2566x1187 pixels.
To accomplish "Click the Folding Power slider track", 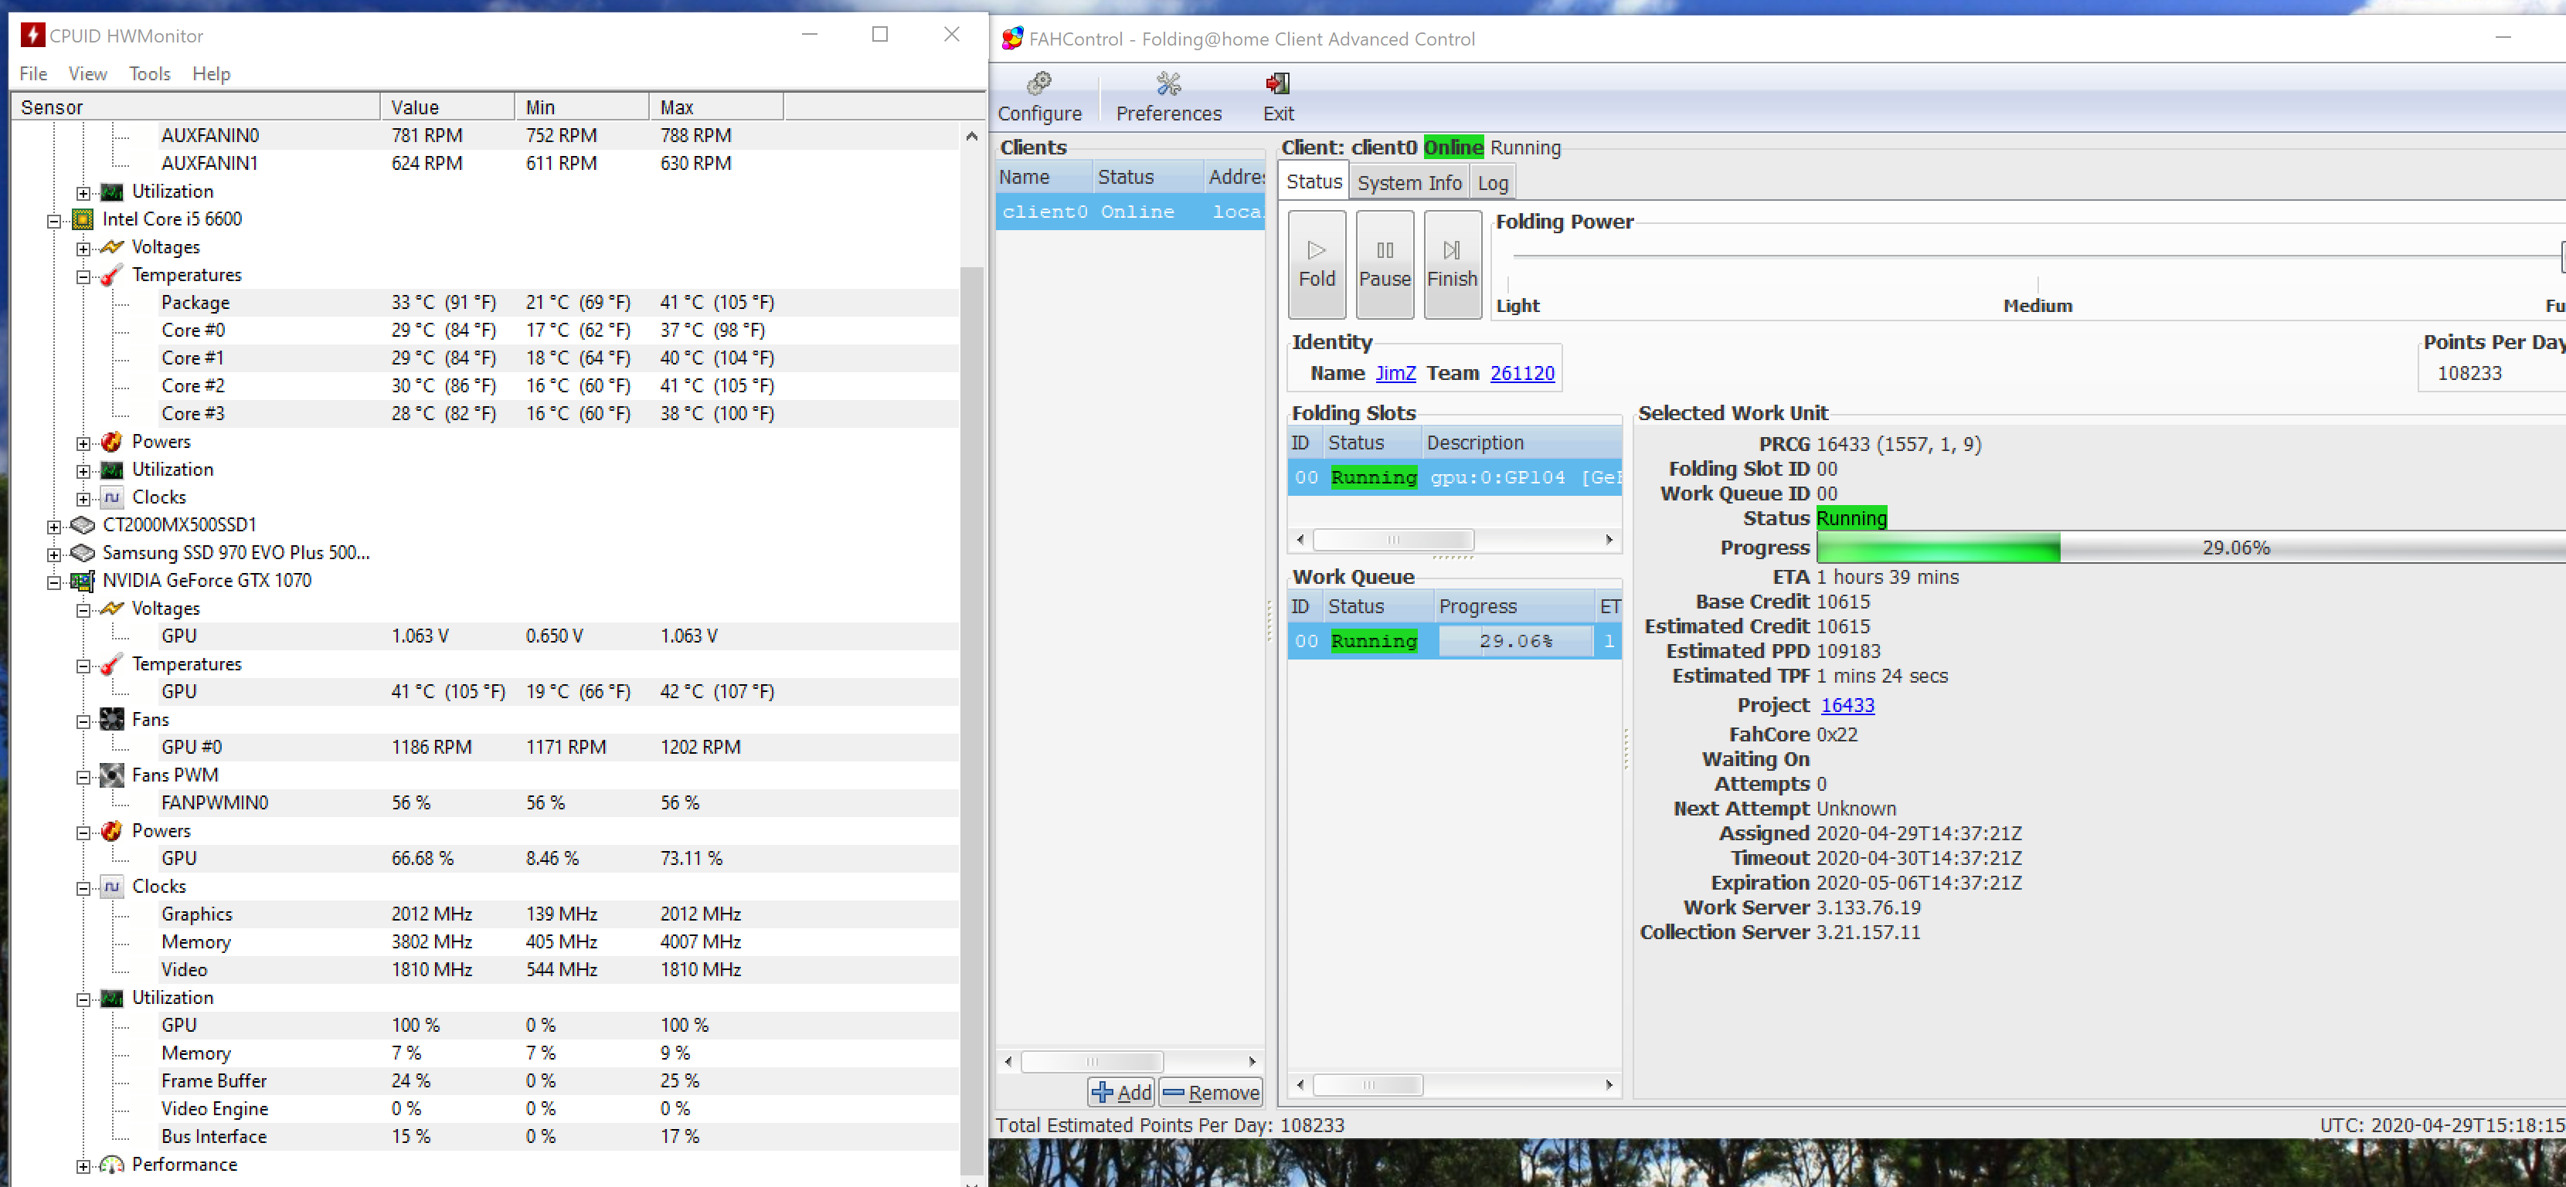I will [2035, 256].
